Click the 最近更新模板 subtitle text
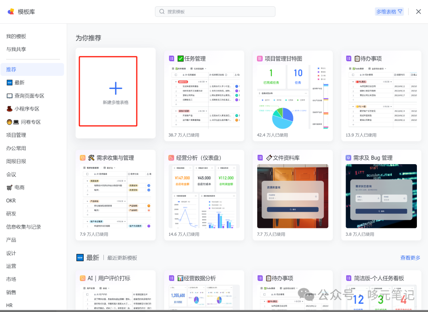Screen dimensions: 428x312 click(x=122, y=258)
